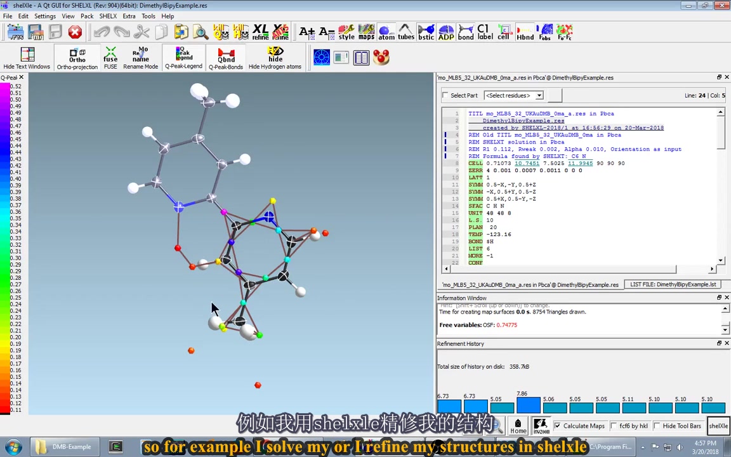Viewport: 731px width, 457px height.
Task: Check the Select Part checkbox
Action: pos(445,95)
